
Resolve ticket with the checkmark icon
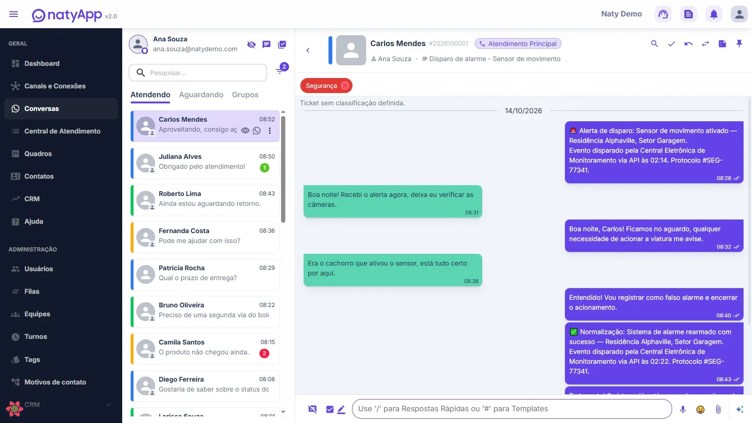[x=672, y=44]
